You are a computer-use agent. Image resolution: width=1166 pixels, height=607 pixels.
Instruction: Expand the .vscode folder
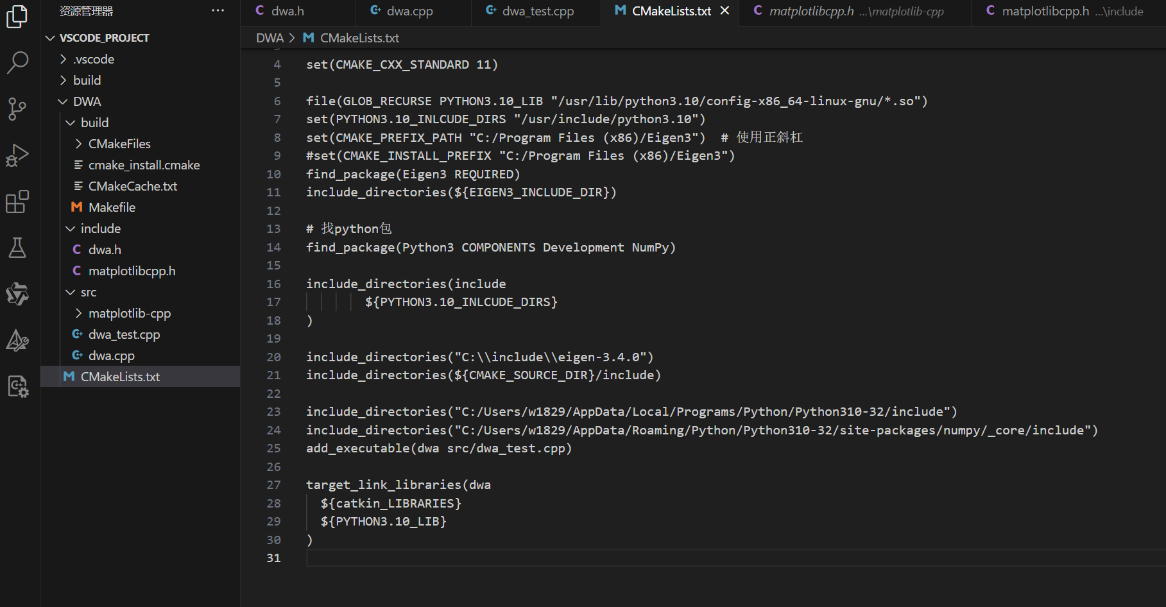141,59
